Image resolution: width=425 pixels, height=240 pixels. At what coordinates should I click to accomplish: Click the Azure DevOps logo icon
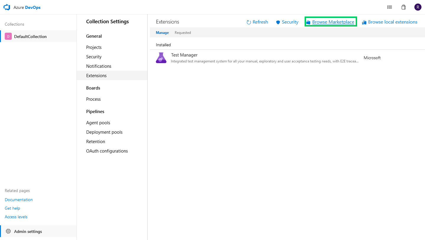click(7, 7)
